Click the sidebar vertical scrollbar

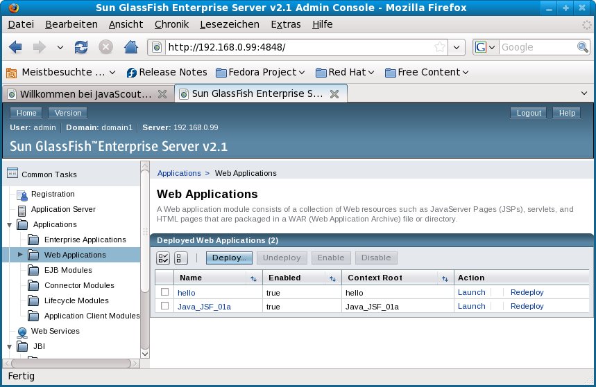(144, 263)
